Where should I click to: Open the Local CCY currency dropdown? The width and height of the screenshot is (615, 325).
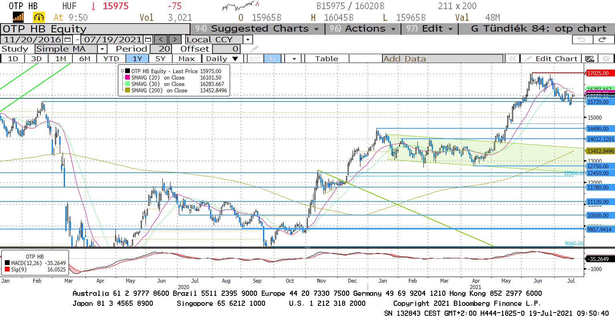248,40
